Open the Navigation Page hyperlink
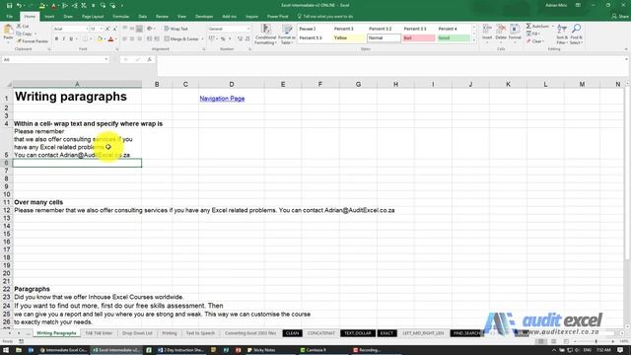 pos(222,99)
